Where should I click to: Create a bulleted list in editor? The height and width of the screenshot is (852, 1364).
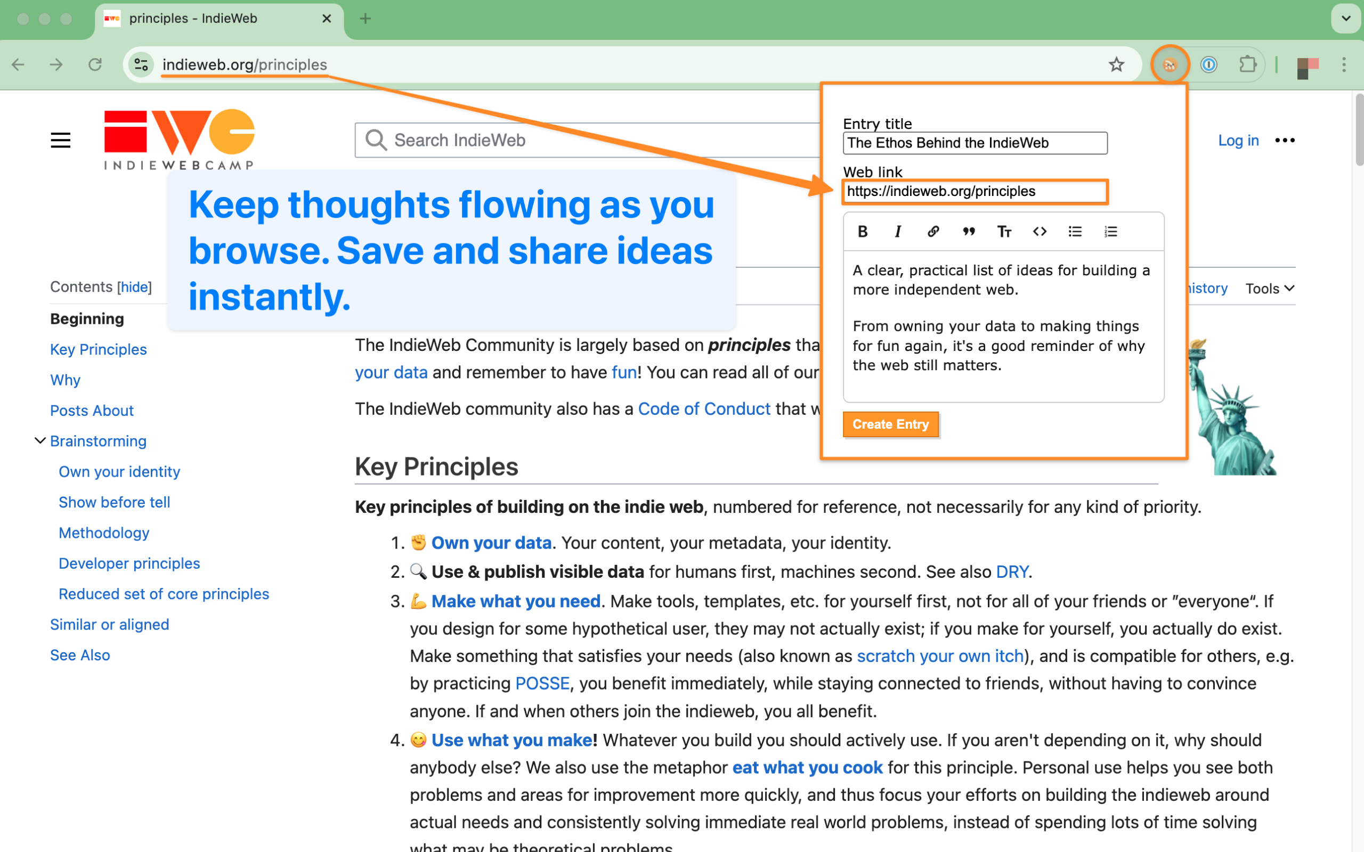(x=1075, y=232)
